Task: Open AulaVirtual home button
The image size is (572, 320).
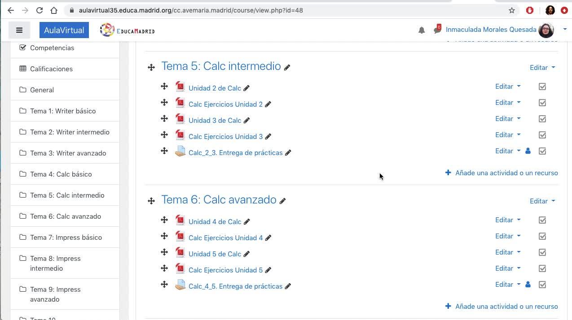Action: point(64,30)
